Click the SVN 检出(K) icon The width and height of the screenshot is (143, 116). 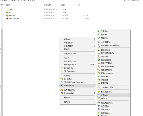(x=62, y=90)
